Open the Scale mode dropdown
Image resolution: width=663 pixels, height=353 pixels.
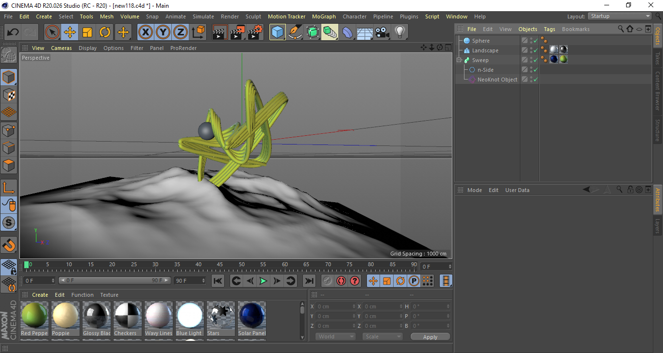pyautogui.click(x=382, y=337)
